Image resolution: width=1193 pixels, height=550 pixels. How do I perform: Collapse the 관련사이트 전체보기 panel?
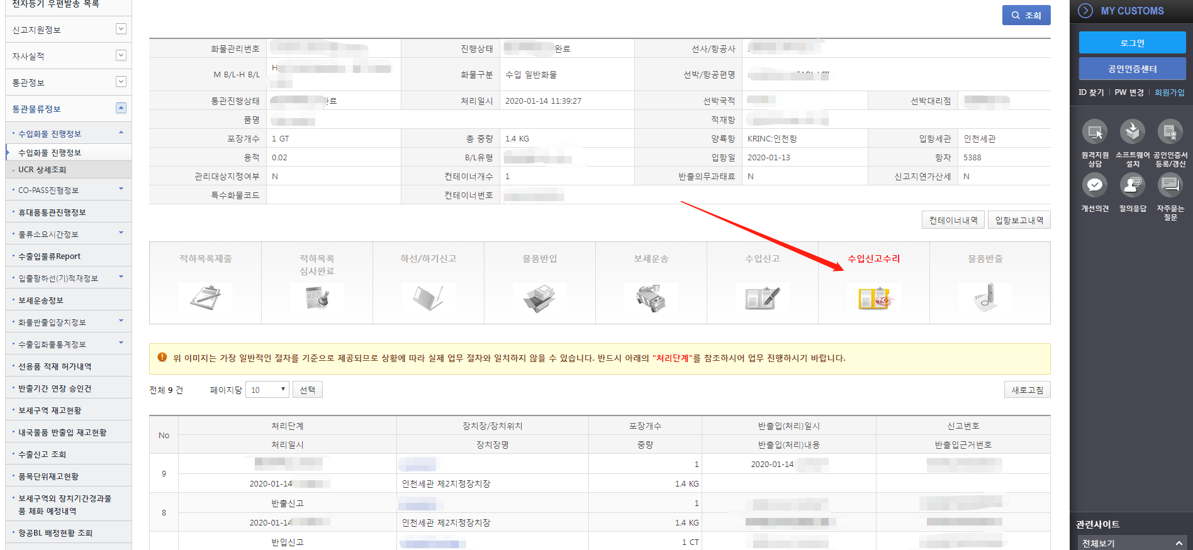[x=1179, y=543]
